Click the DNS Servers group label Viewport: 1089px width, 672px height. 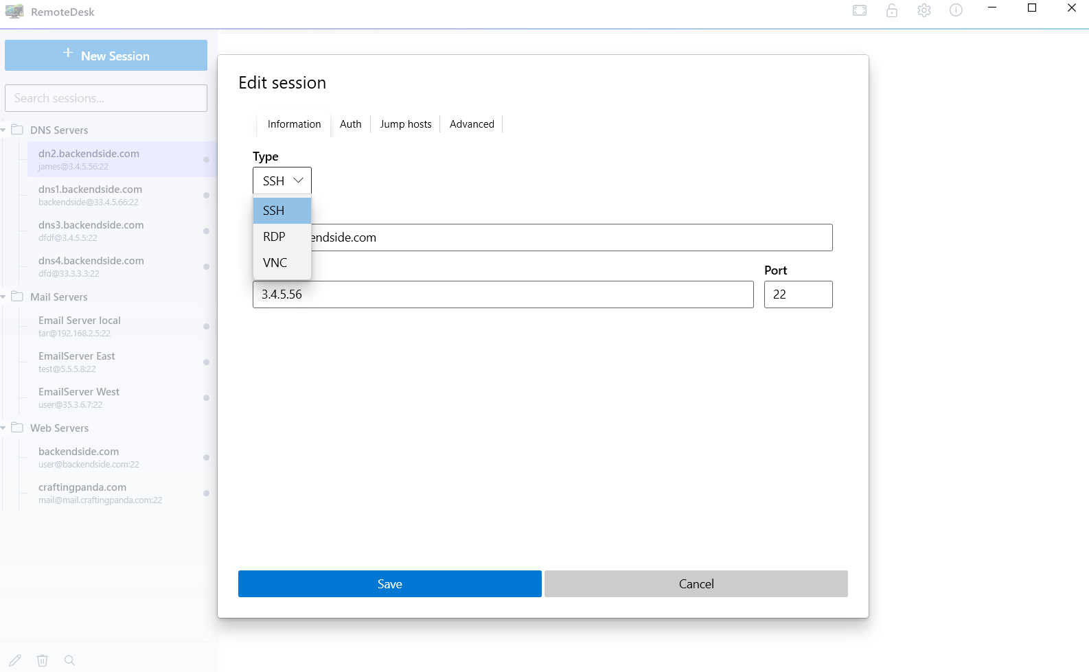click(59, 130)
